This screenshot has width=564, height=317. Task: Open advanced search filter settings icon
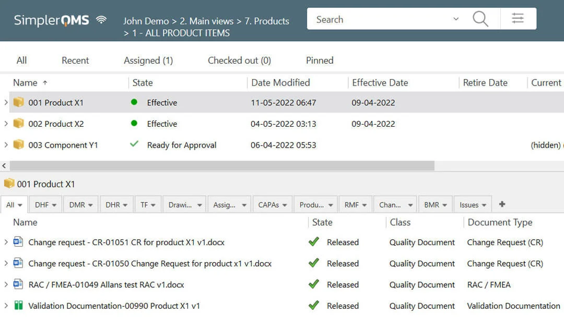pyautogui.click(x=518, y=19)
